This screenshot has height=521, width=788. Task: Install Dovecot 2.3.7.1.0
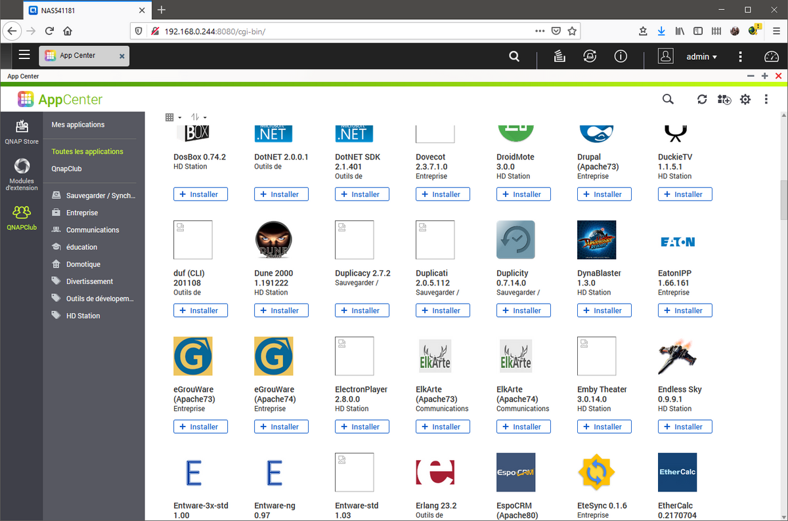(443, 194)
